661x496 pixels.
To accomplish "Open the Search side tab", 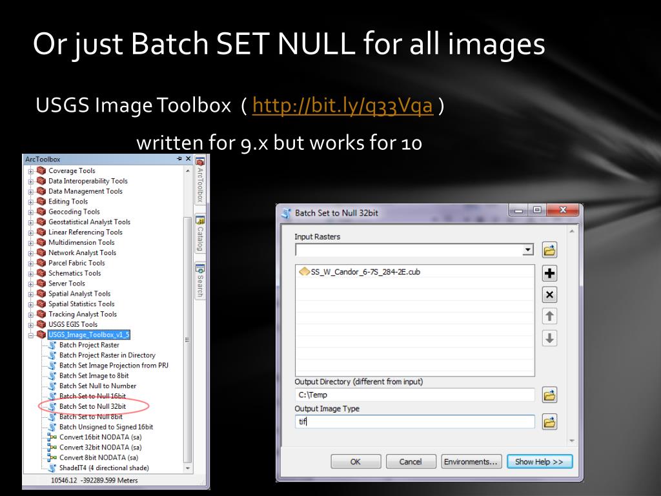I will point(200,281).
